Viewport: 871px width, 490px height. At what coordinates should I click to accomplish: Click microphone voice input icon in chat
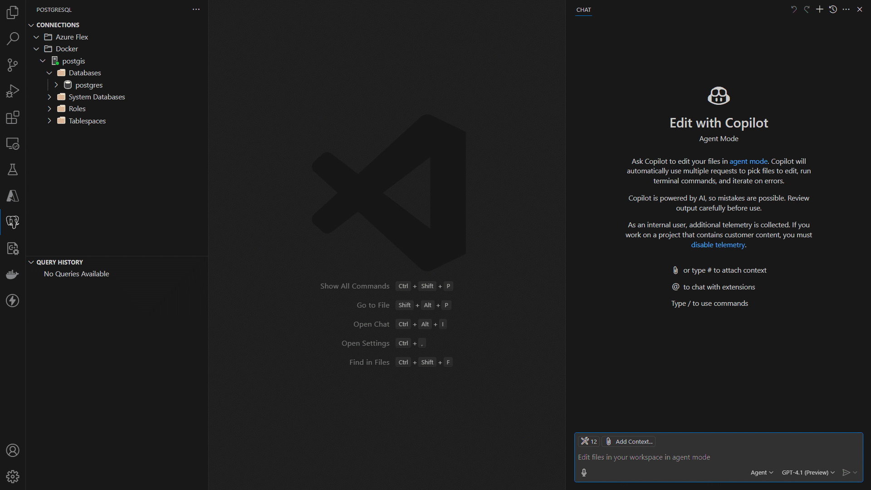pyautogui.click(x=584, y=472)
